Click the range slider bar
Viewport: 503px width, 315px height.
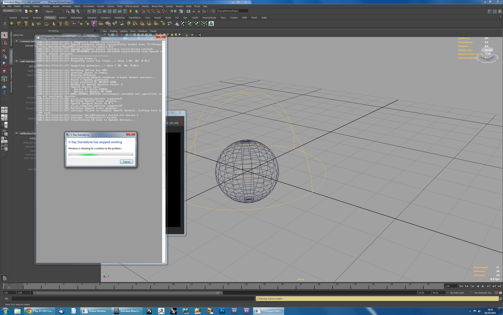coord(128,293)
